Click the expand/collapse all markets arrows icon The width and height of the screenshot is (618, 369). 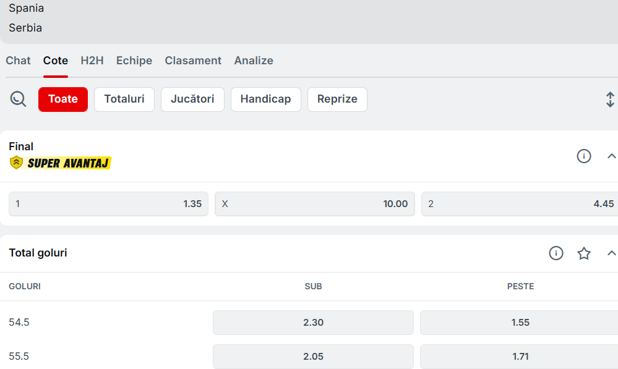(x=610, y=100)
